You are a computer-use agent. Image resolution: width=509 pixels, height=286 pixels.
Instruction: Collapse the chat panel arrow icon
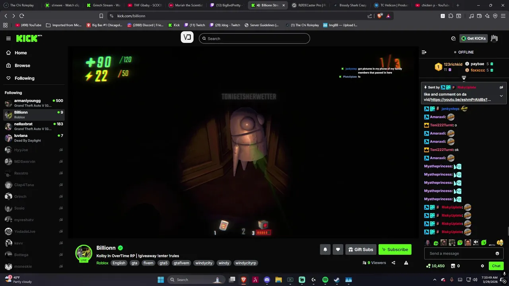click(x=424, y=52)
